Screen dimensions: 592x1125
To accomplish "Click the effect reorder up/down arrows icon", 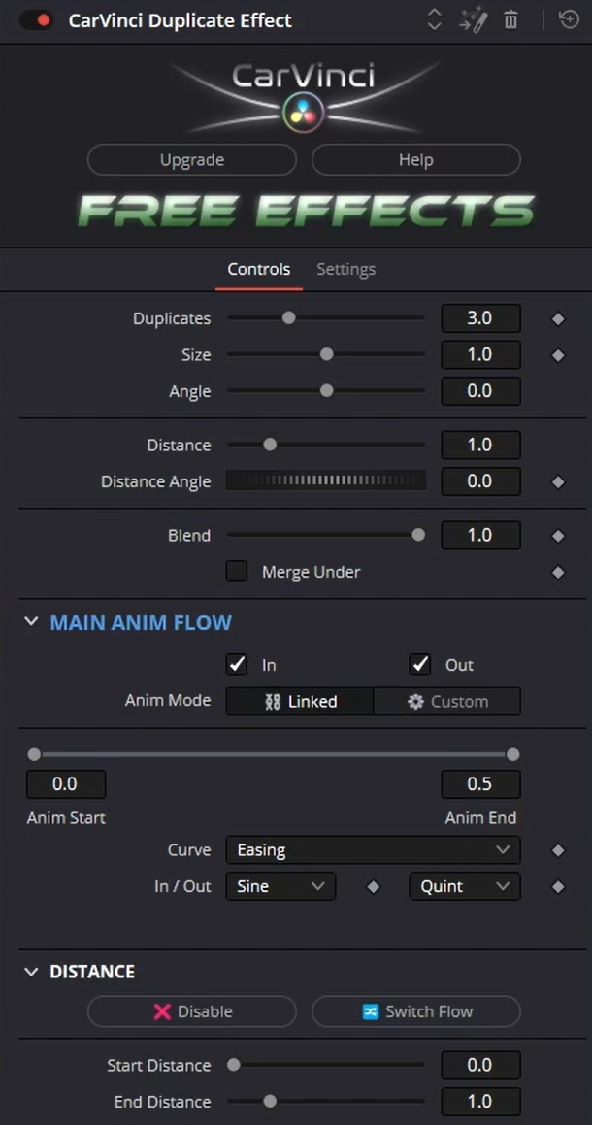I will pyautogui.click(x=434, y=20).
